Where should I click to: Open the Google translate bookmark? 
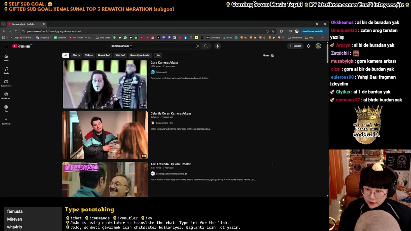44,38
